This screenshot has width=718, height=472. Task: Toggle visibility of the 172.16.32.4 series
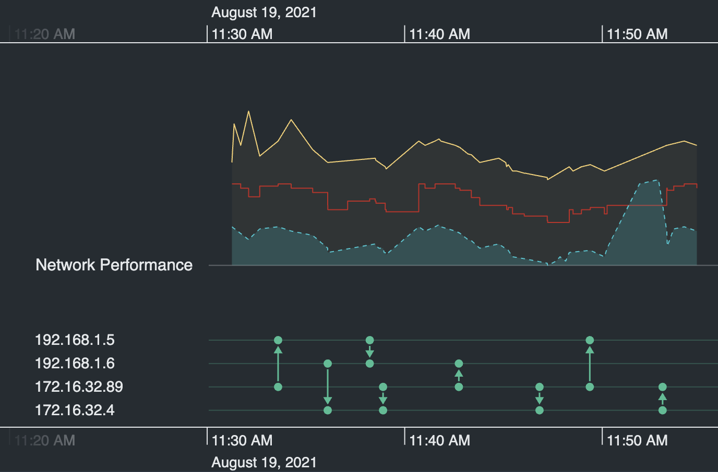tap(74, 410)
